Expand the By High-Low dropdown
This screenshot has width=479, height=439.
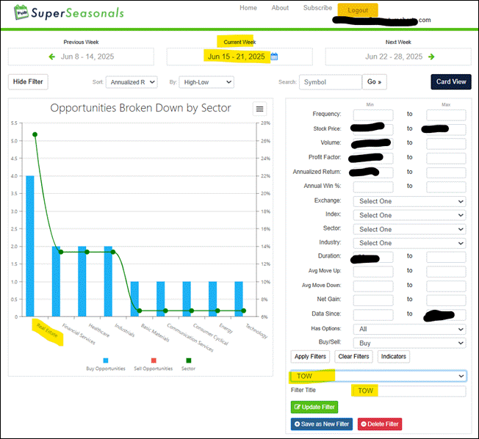[x=206, y=82]
